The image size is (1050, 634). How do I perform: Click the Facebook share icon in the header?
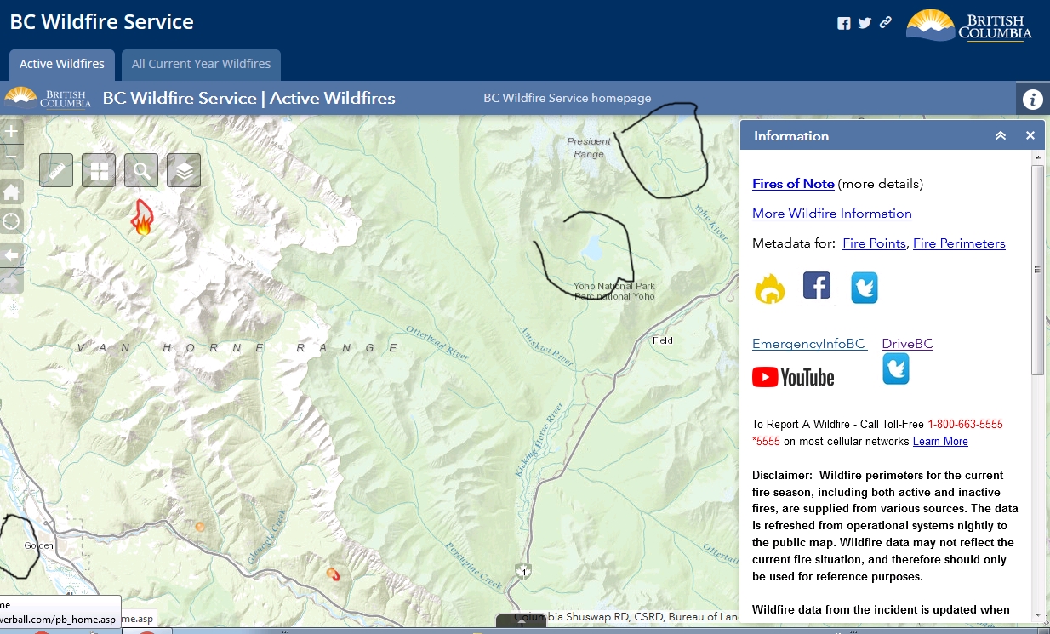[x=843, y=23]
